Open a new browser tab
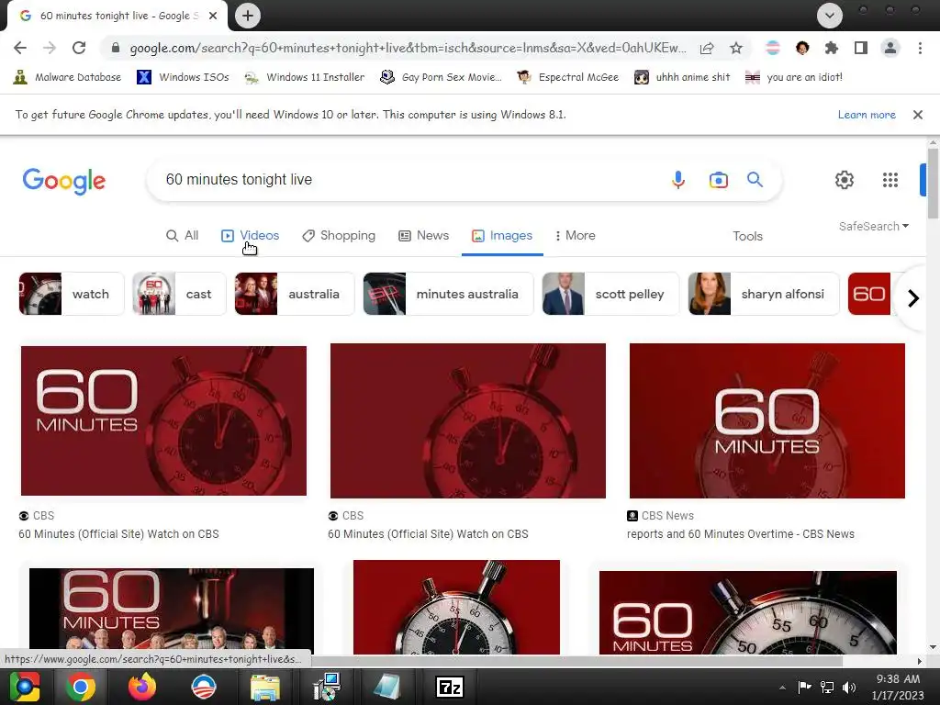This screenshot has height=705, width=940. [x=248, y=16]
